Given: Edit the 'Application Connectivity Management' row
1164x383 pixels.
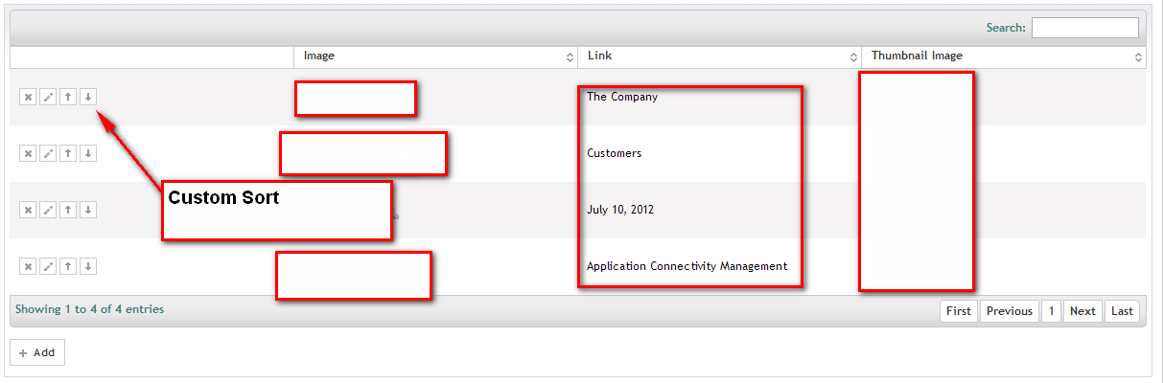Looking at the screenshot, I should pyautogui.click(x=48, y=266).
